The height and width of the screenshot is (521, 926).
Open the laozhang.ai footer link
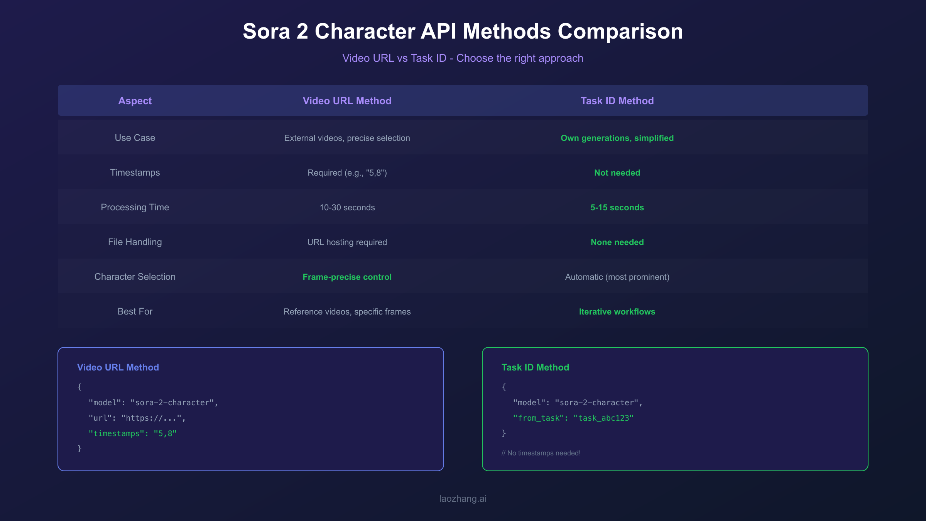(x=463, y=499)
